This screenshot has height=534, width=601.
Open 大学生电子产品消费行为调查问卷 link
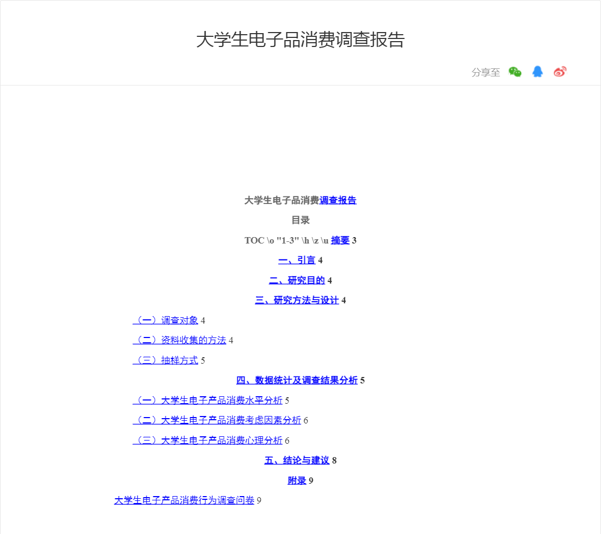point(184,500)
